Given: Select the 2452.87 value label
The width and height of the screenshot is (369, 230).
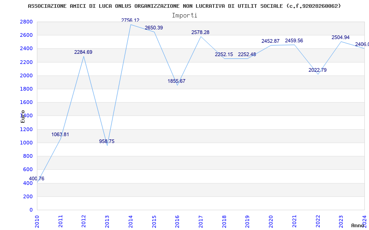Looking at the screenshot, I should coord(270,41).
